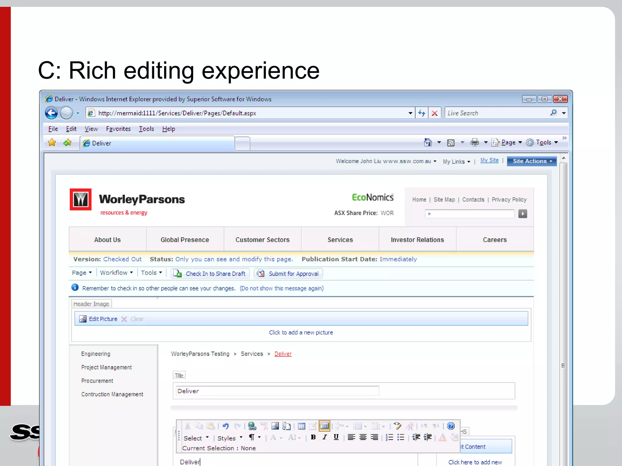Open the Help menu
The height and width of the screenshot is (466, 622).
pyautogui.click(x=169, y=129)
